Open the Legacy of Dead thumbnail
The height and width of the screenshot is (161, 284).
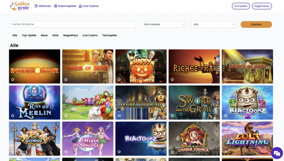point(247,67)
